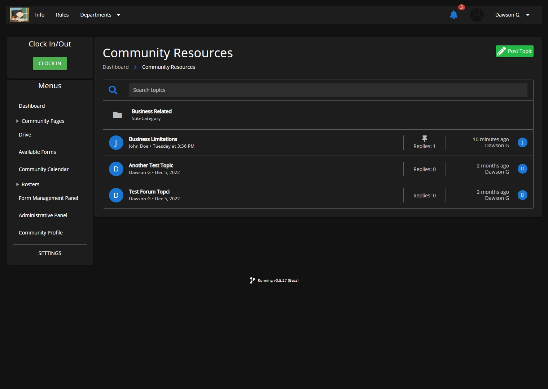
Task: Click the pin icon on Business Limitations
Action: pos(424,139)
